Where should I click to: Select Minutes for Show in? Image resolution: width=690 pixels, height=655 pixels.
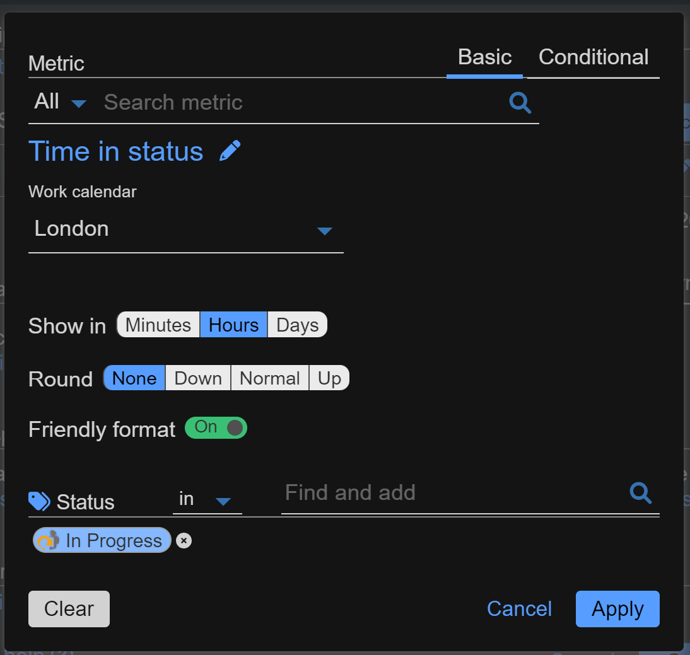pos(158,325)
